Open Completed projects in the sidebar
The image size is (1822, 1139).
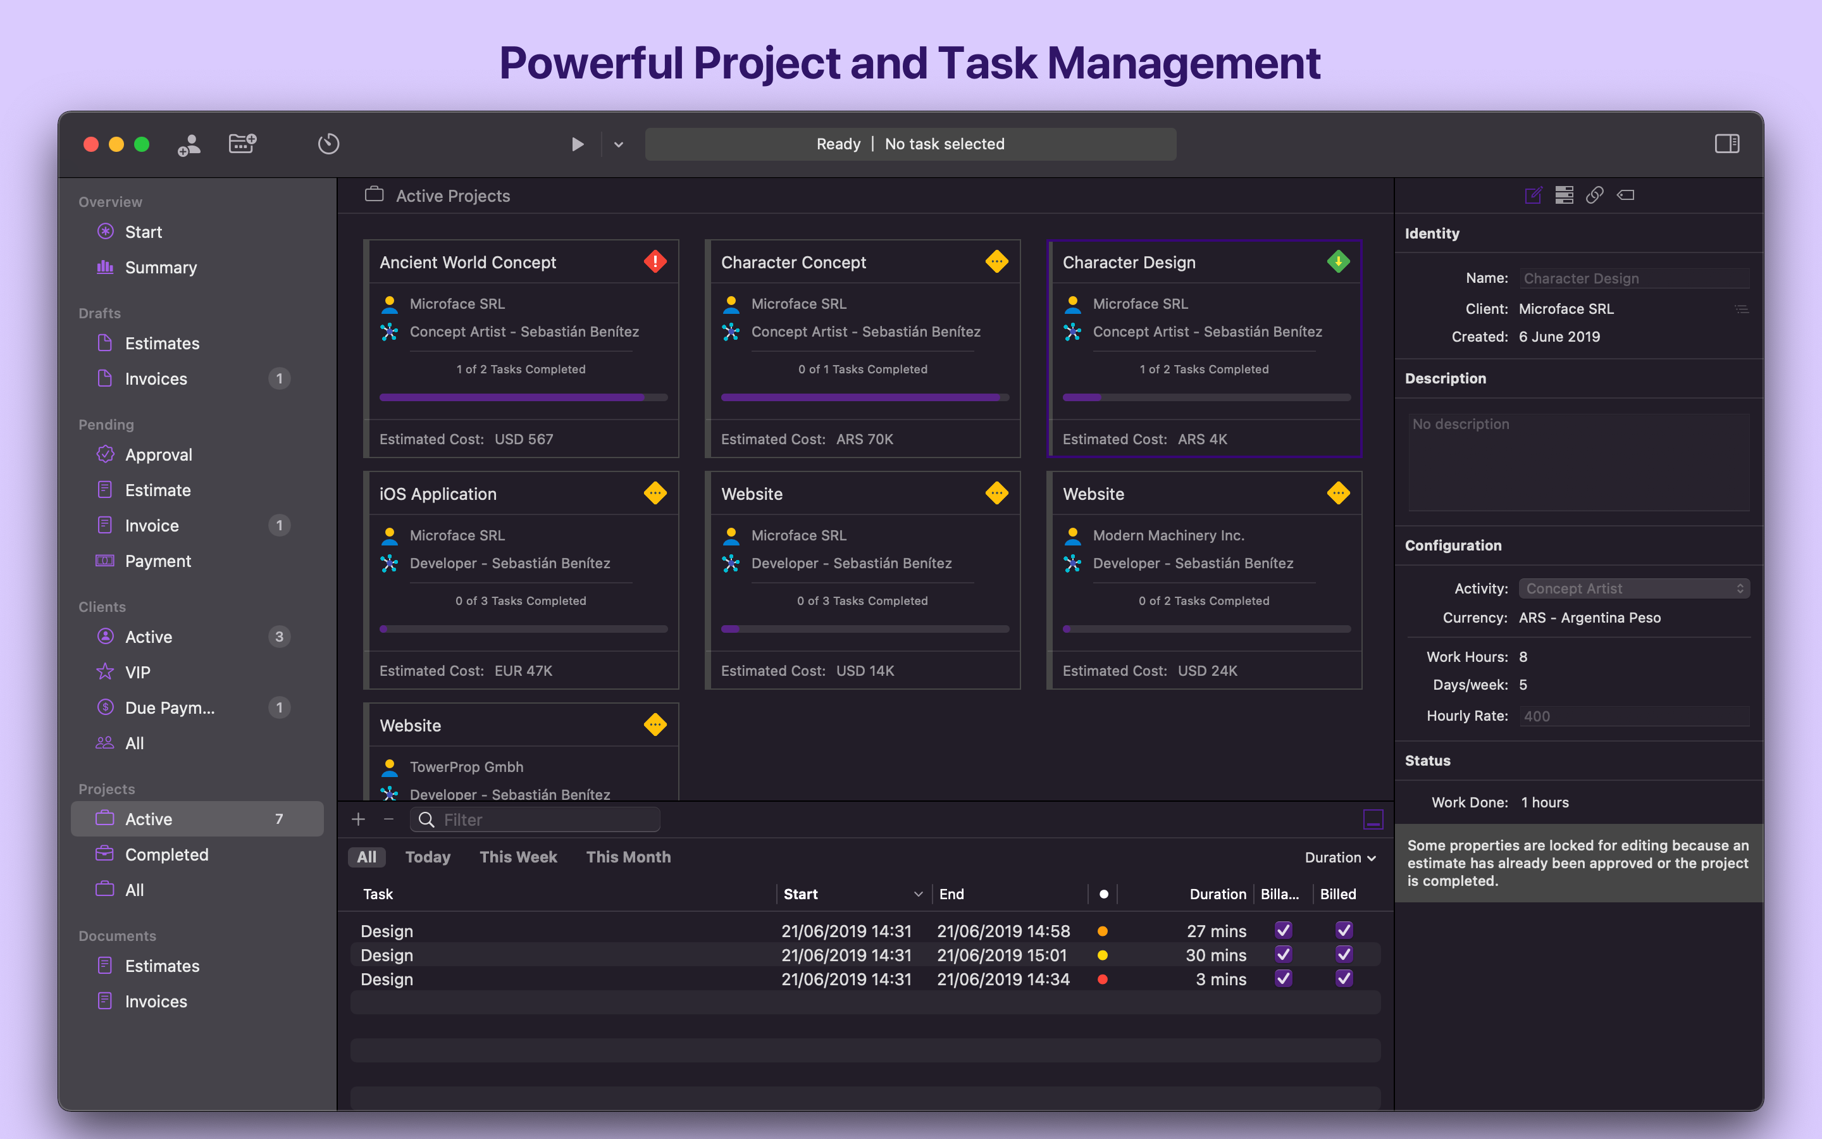tap(166, 854)
